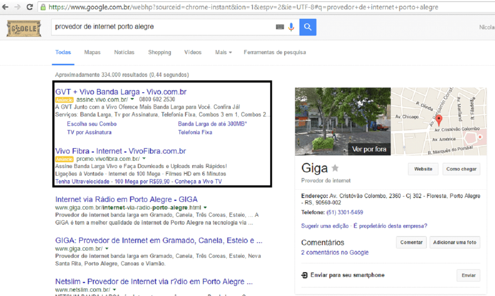
Task: Click the Adicionar uma foto button
Action: tap(454, 242)
